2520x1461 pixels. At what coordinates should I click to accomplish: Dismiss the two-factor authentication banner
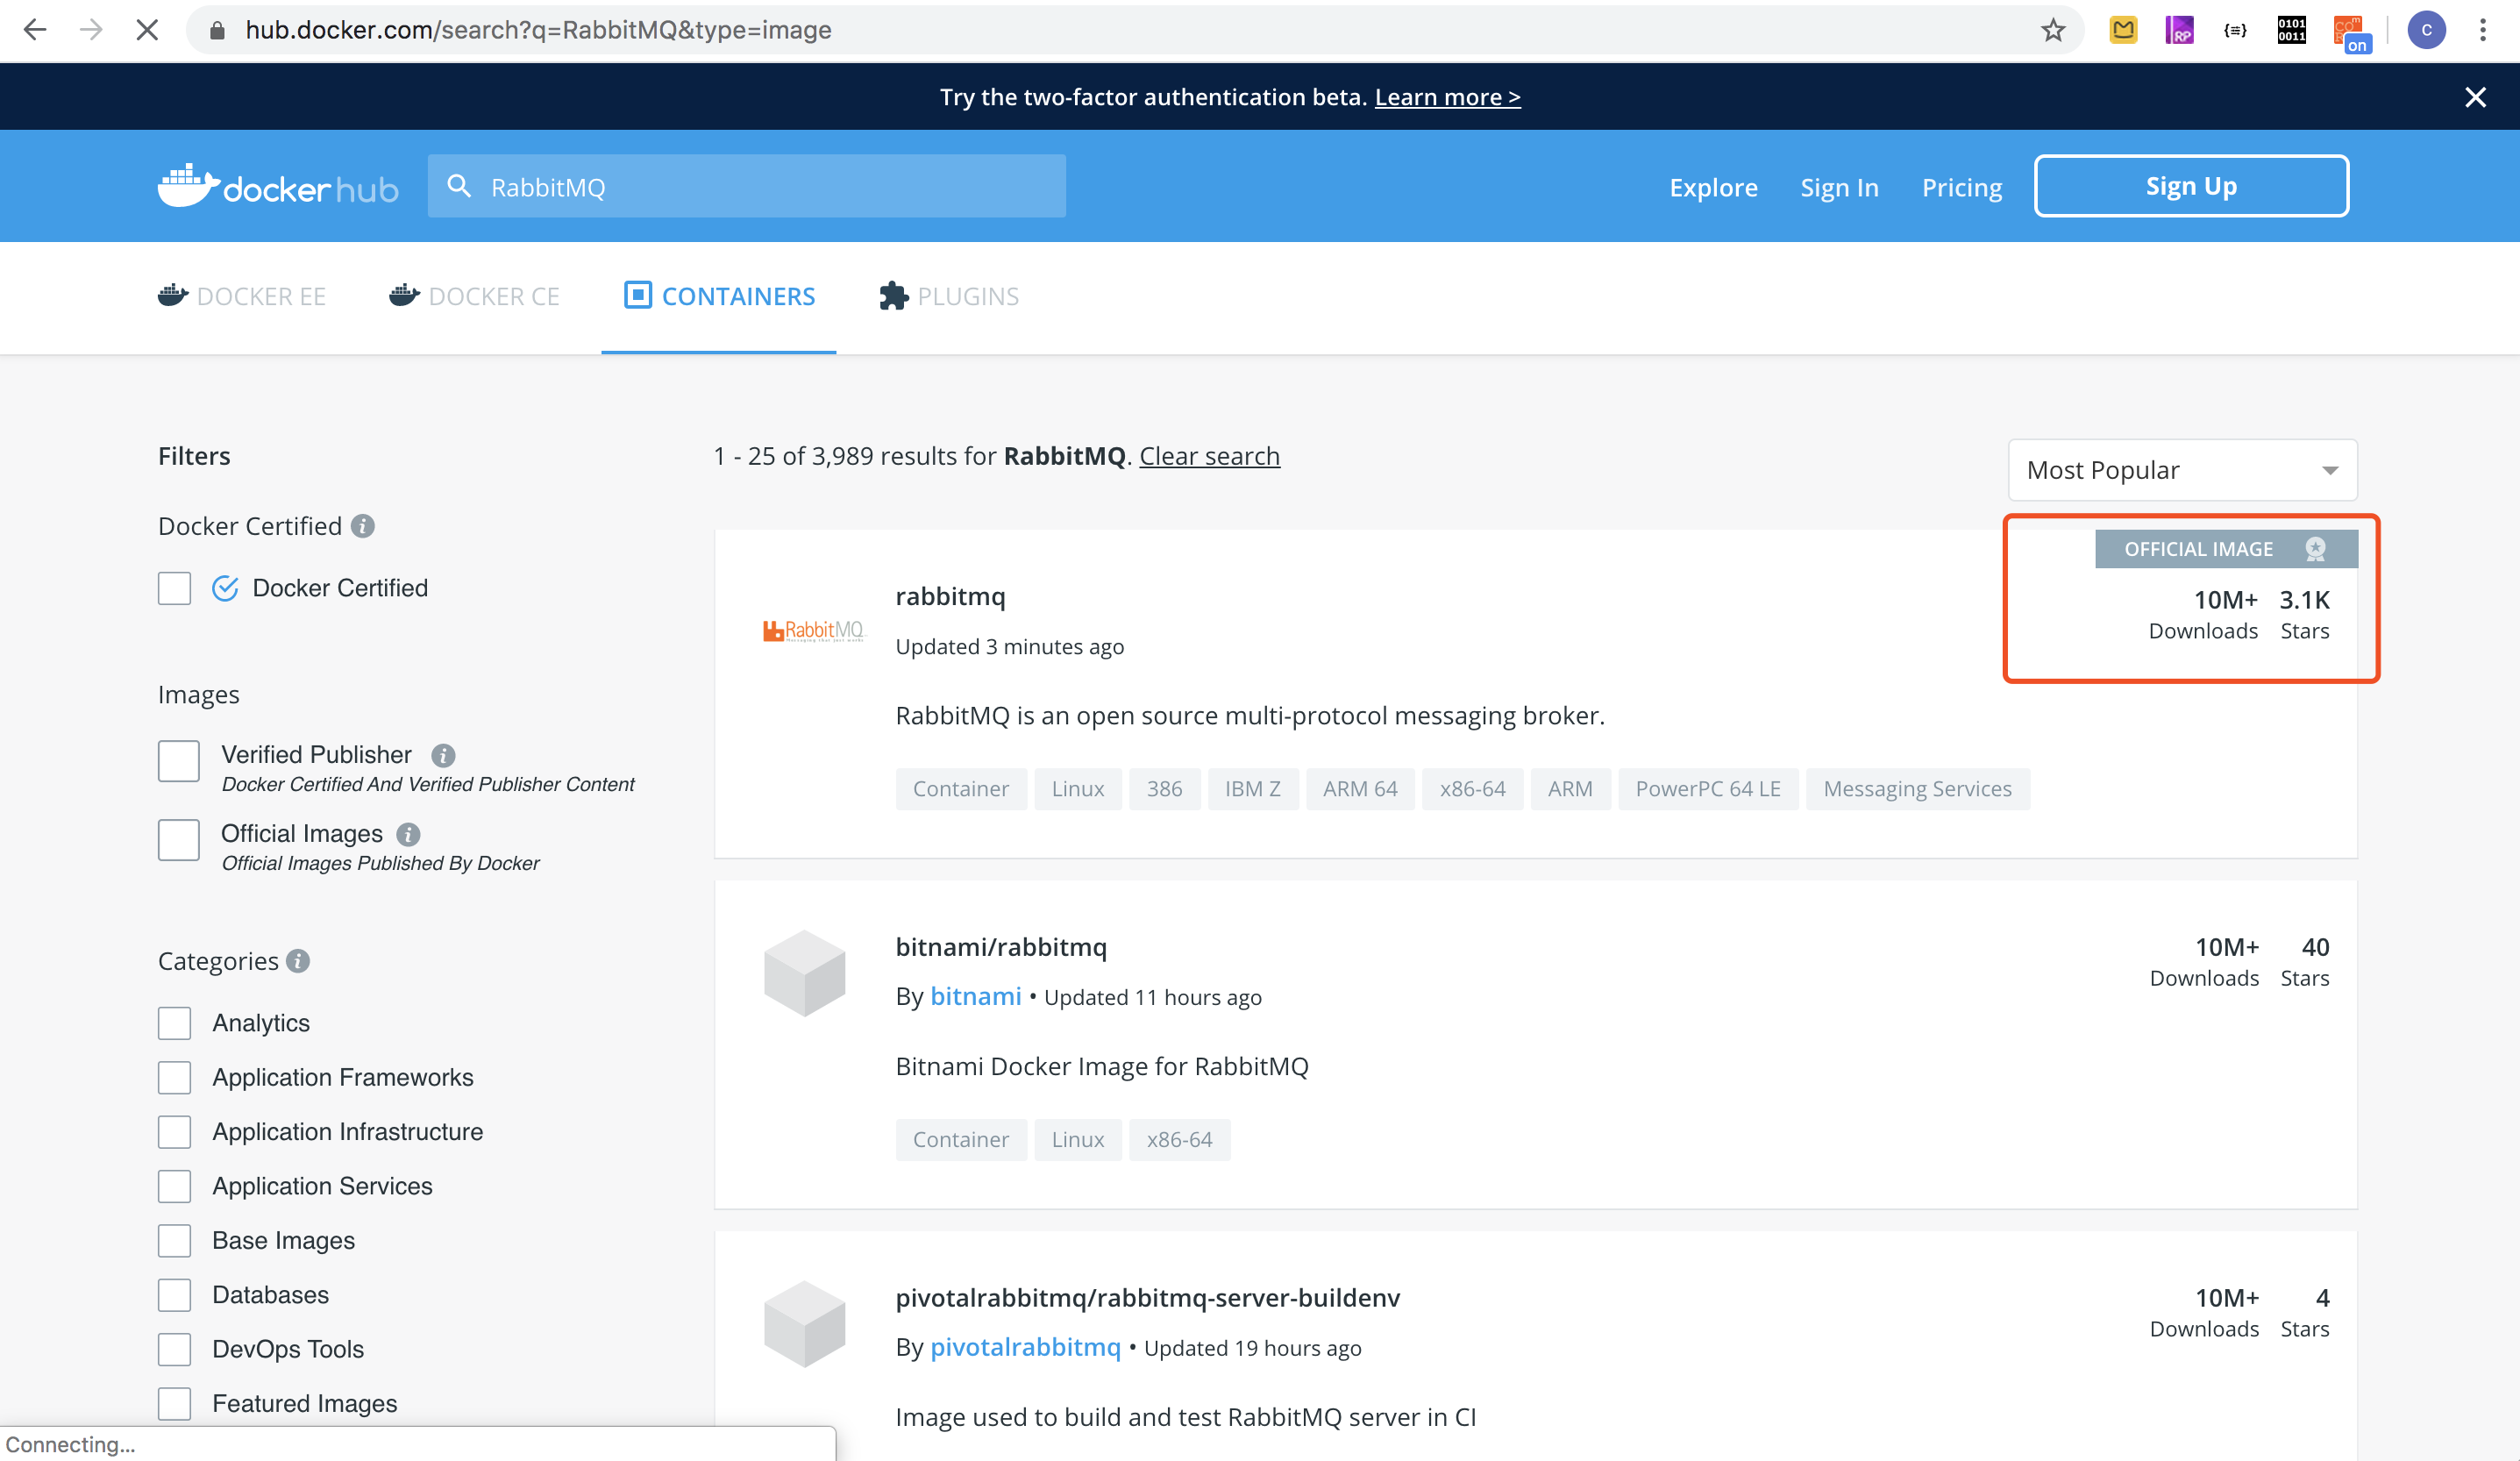point(2475,97)
